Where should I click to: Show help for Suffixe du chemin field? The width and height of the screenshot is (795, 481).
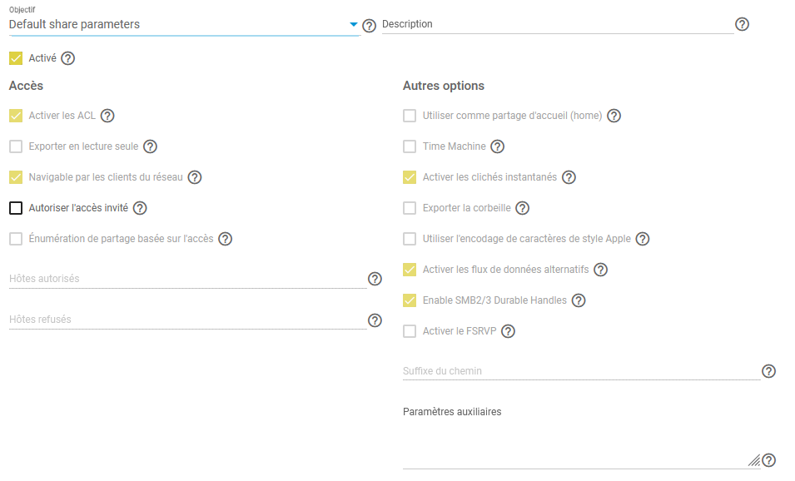[x=768, y=371]
